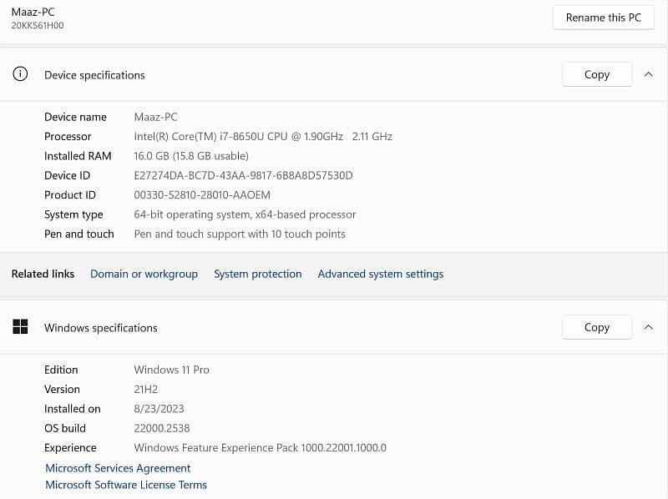
Task: Click the info icon beside Device specifications
Action: (x=20, y=74)
